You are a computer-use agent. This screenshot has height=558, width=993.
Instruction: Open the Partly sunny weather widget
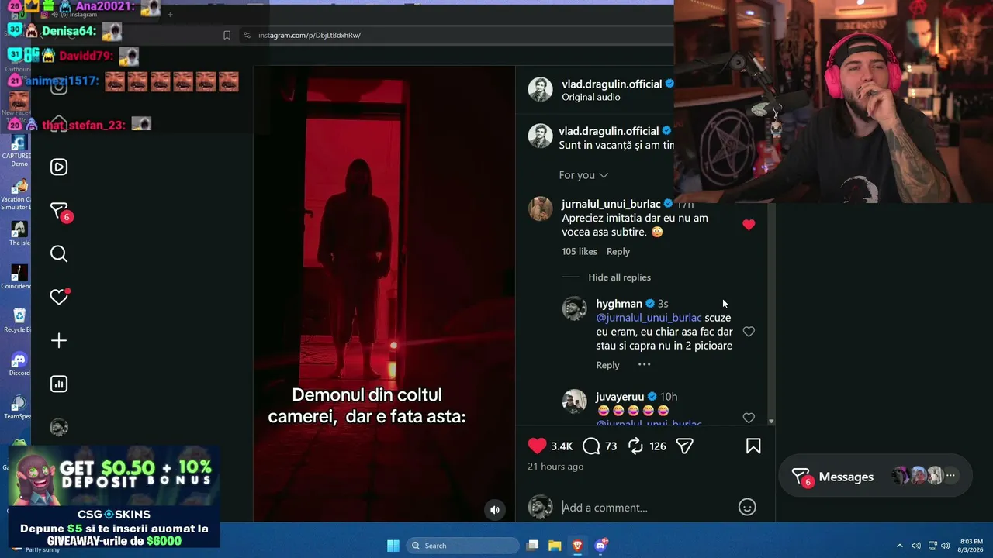pyautogui.click(x=43, y=549)
